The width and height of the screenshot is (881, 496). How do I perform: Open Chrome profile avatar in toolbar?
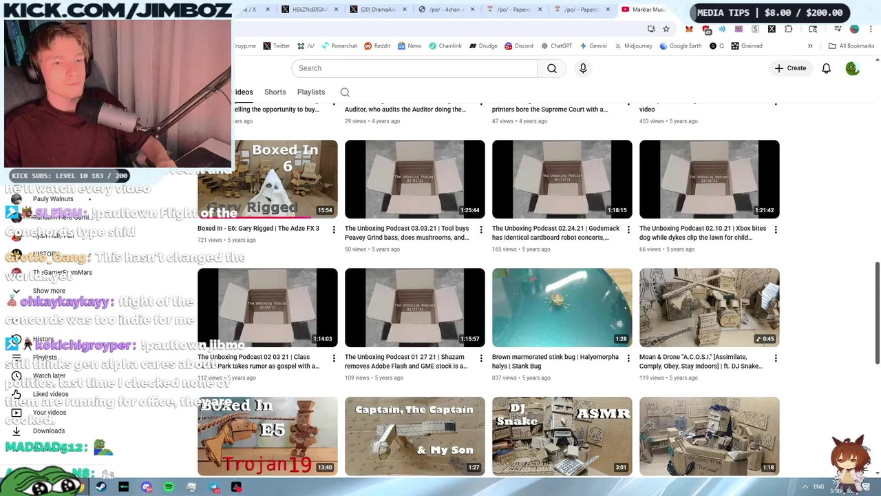click(854, 29)
